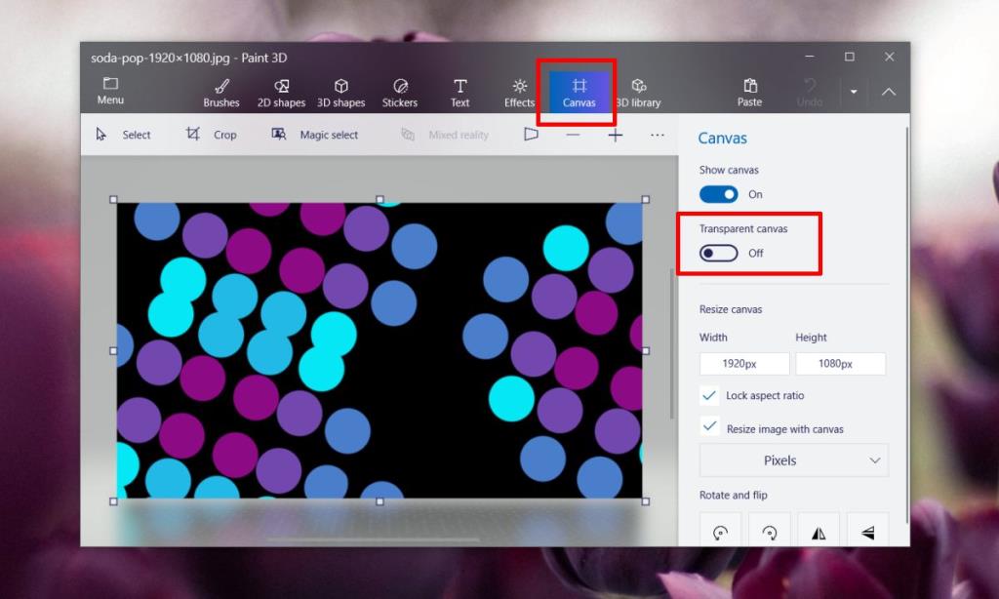Open the Pixels unit dropdown
This screenshot has height=599, width=999.
coord(792,459)
